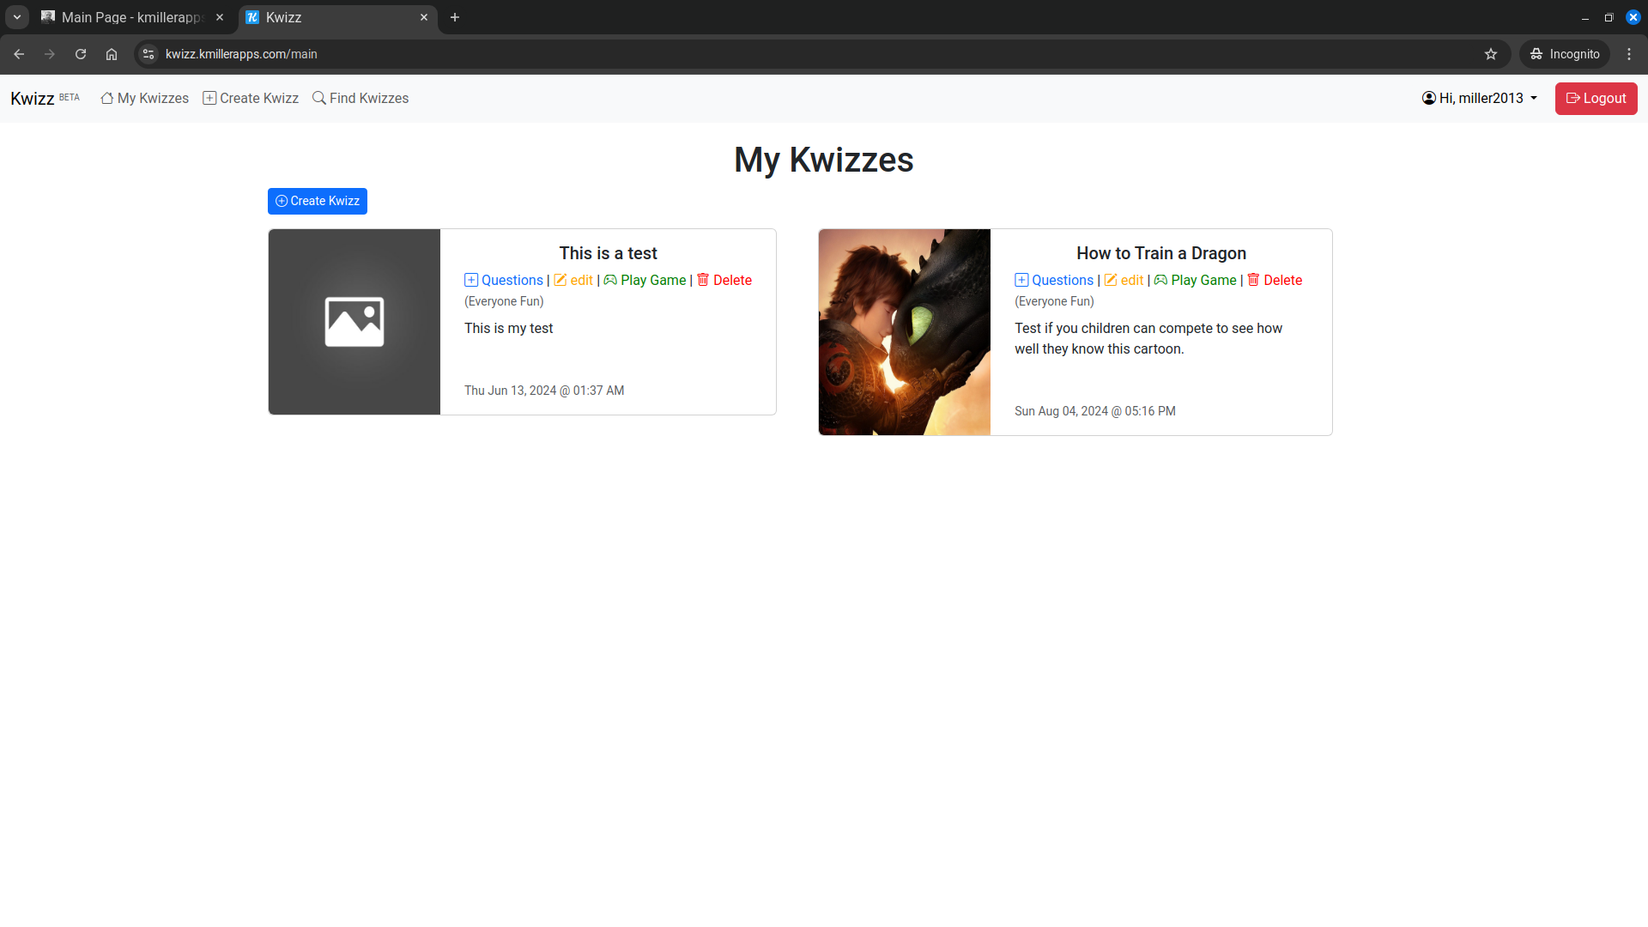Image resolution: width=1648 pixels, height=927 pixels.
Task: Expand the Hi, miller2013 user dropdown
Action: tap(1480, 99)
